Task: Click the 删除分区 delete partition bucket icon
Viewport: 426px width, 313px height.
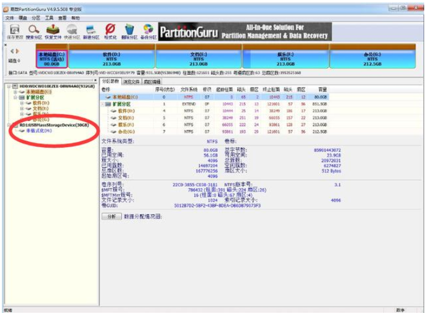Action: click(x=129, y=32)
